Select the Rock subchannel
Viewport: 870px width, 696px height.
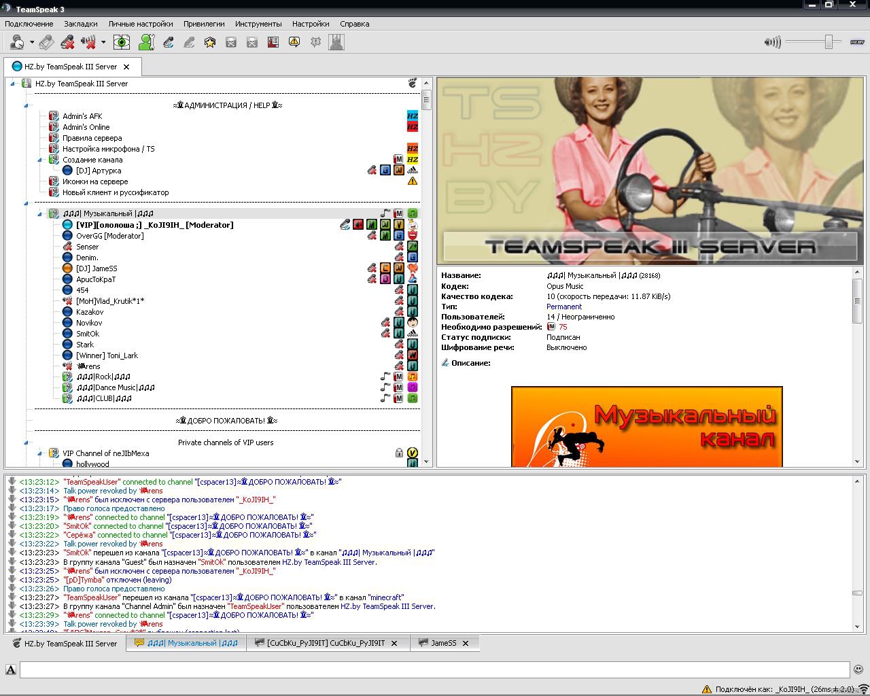click(103, 377)
